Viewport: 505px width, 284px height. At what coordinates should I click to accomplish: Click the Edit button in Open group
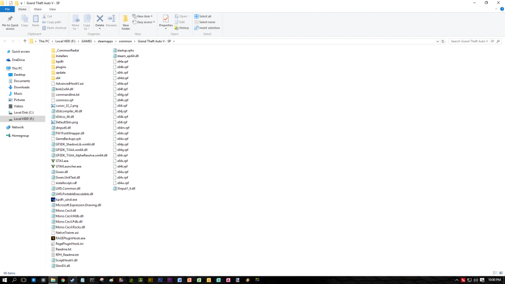pyautogui.click(x=180, y=22)
